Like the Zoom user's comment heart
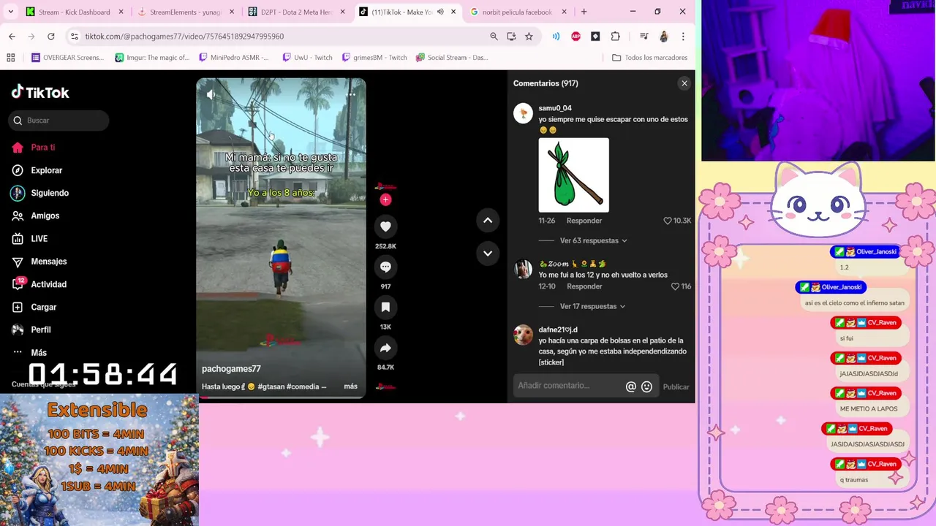The width and height of the screenshot is (936, 526). coord(675,286)
